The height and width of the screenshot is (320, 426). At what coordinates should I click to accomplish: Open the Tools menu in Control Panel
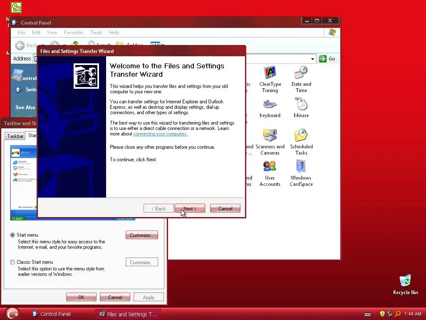tap(96, 32)
